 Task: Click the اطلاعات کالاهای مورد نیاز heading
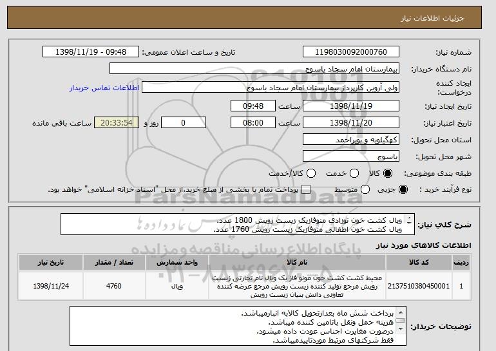point(424,245)
